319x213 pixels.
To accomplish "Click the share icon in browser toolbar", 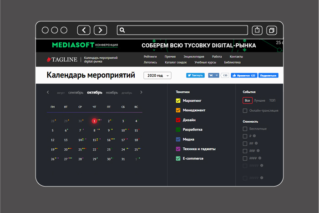I will click(x=257, y=30).
